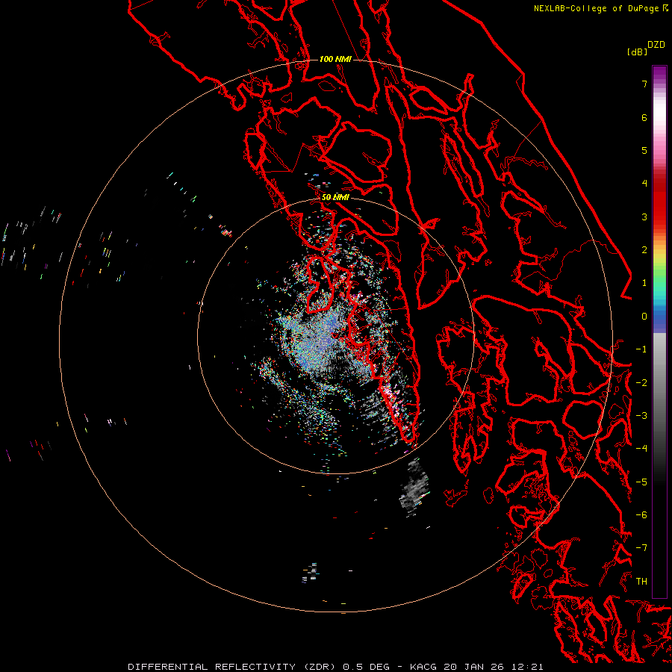Select the -2 value on the color scale

641,383
